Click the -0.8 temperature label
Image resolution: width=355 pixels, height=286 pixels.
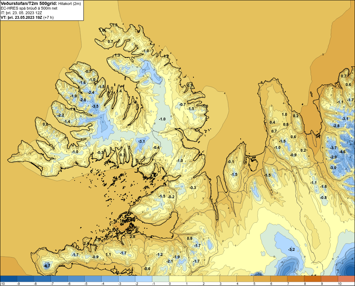pos(323,198)
